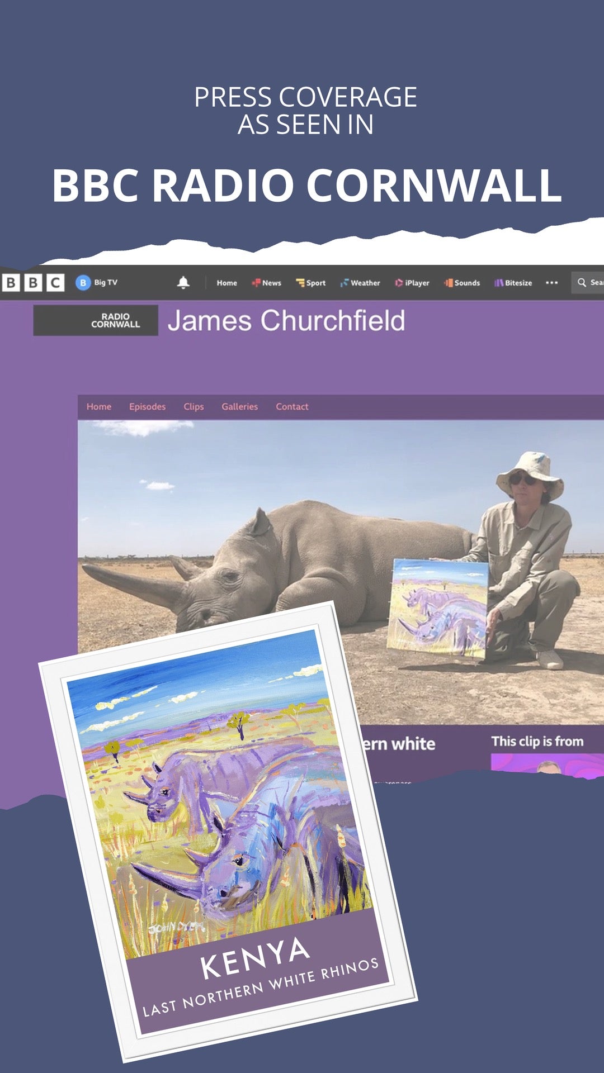604x1073 pixels.
Task: Open the Big TV account profile
Action: point(97,283)
